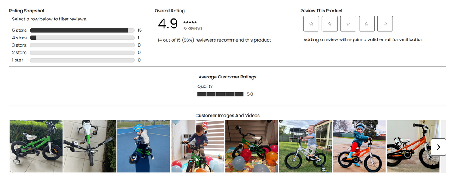This screenshot has width=454, height=176.
Task: Open the 16 Reviews link
Action: tap(192, 28)
